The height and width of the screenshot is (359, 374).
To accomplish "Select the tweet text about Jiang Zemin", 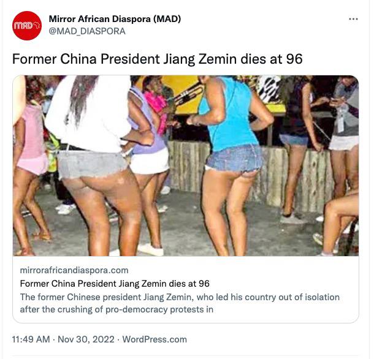I will click(158, 59).
